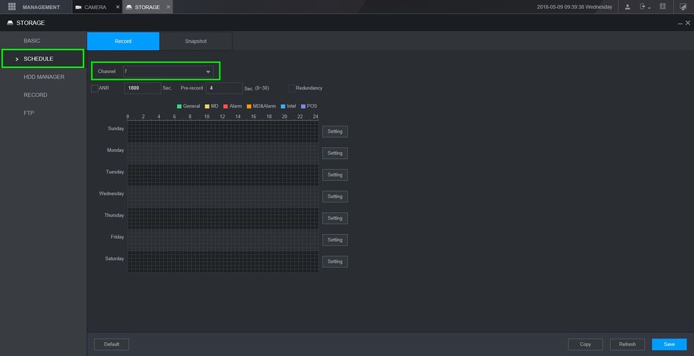Screen dimensions: 694x356
Task: Select the green General record type swatch
Action: click(x=179, y=106)
